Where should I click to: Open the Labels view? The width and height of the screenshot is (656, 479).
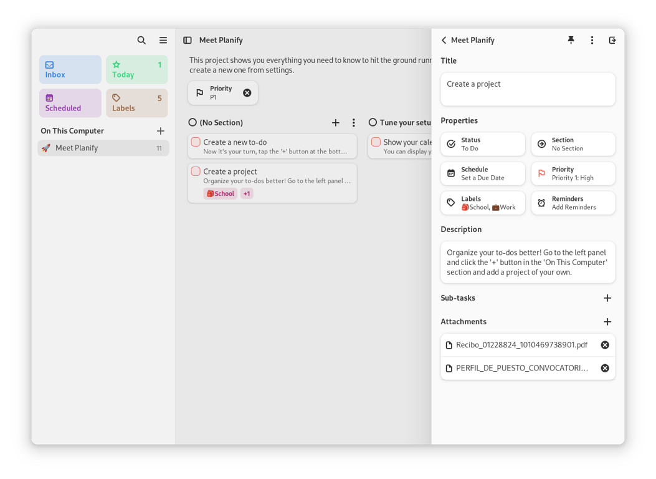[x=137, y=103]
